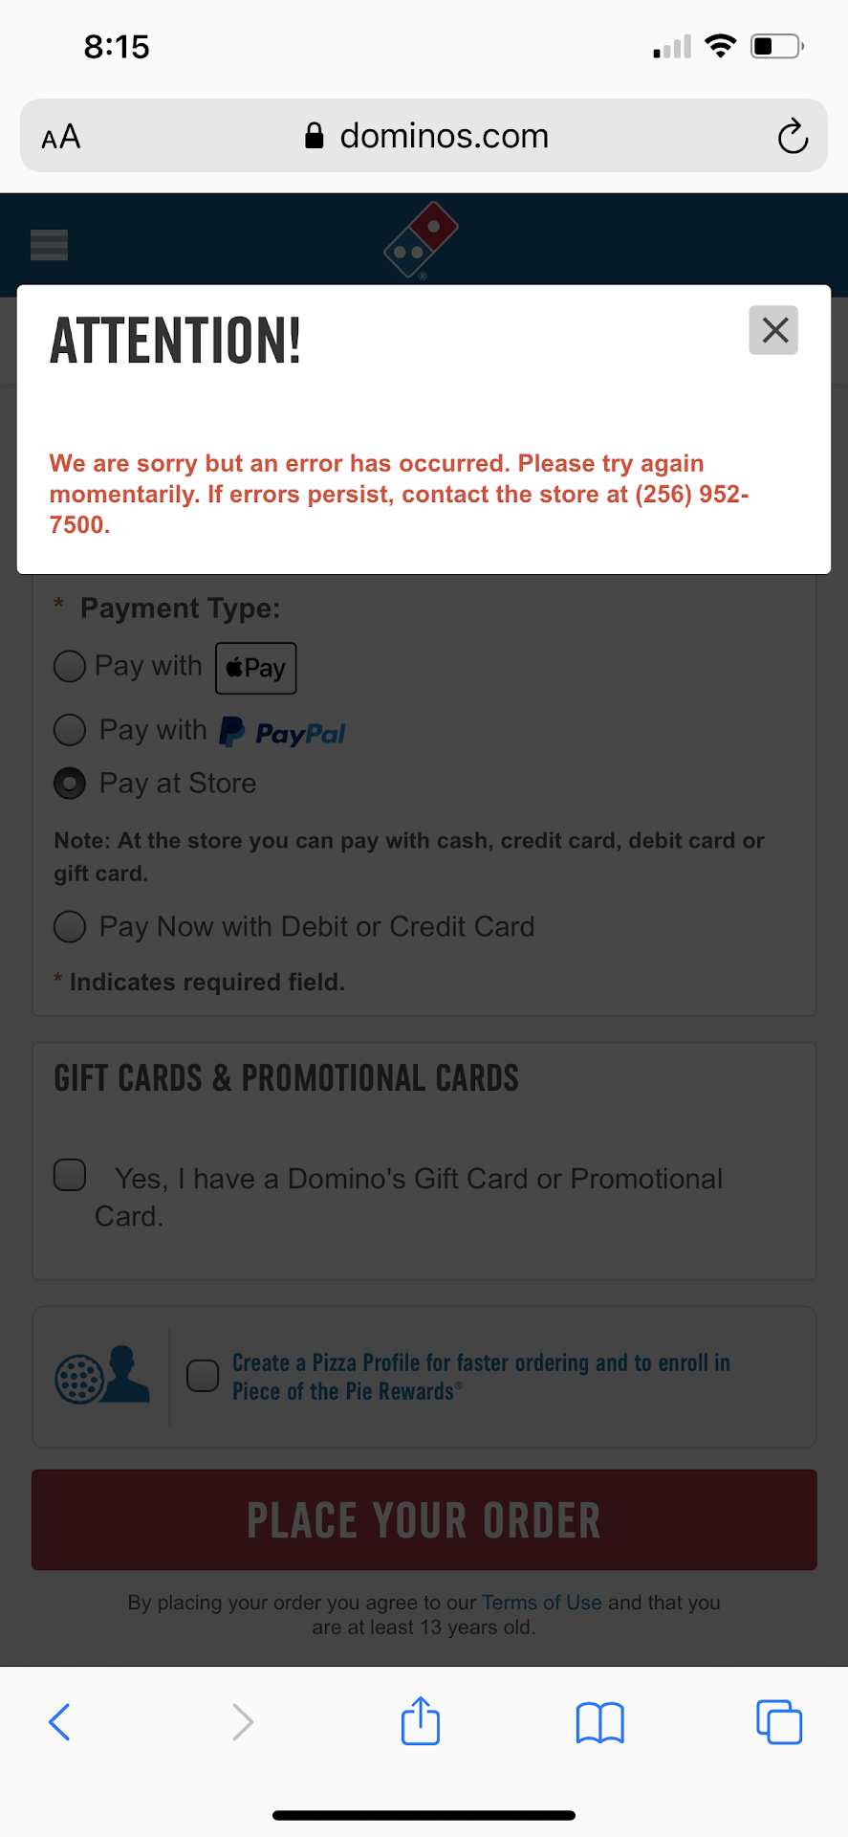Screen dimensions: 848x1837
Task: Close the Attention error dialog
Action: 773,331
